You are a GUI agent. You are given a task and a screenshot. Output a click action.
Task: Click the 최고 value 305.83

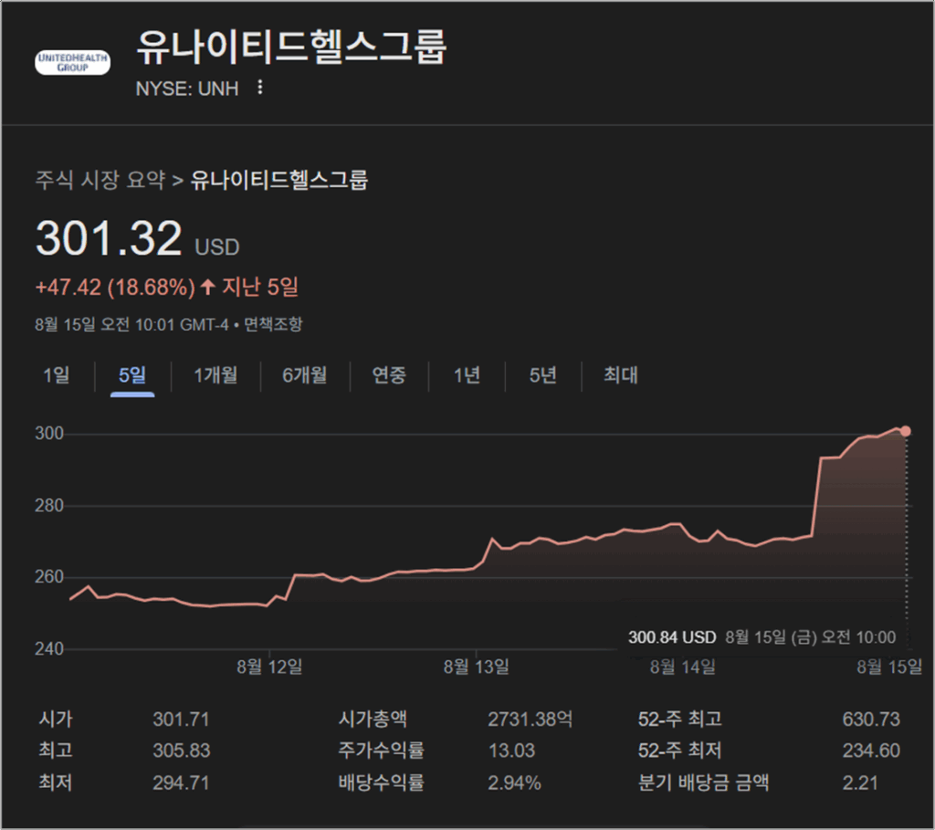click(x=182, y=750)
